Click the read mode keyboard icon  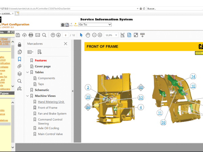(x=142, y=35)
